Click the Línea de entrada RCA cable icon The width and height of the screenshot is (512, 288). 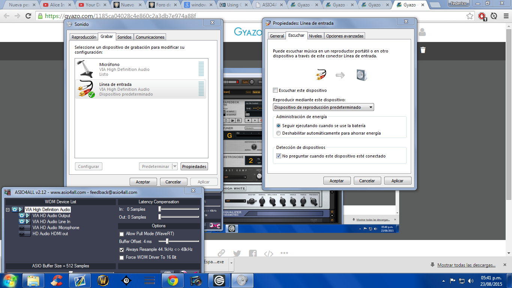[x=86, y=89]
